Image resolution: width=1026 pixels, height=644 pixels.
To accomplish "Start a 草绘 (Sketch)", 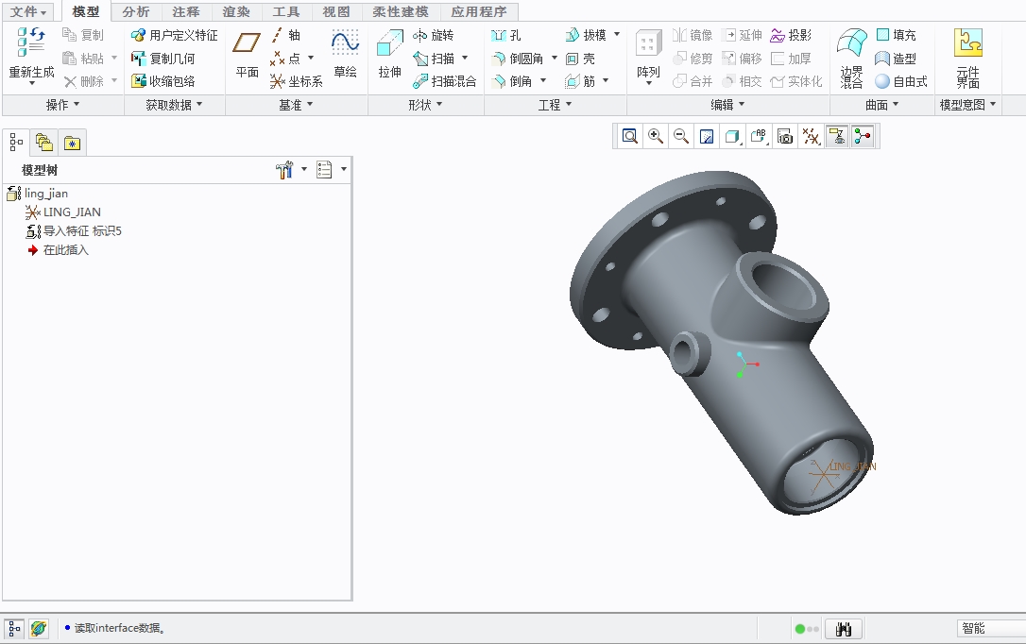I will [x=345, y=54].
